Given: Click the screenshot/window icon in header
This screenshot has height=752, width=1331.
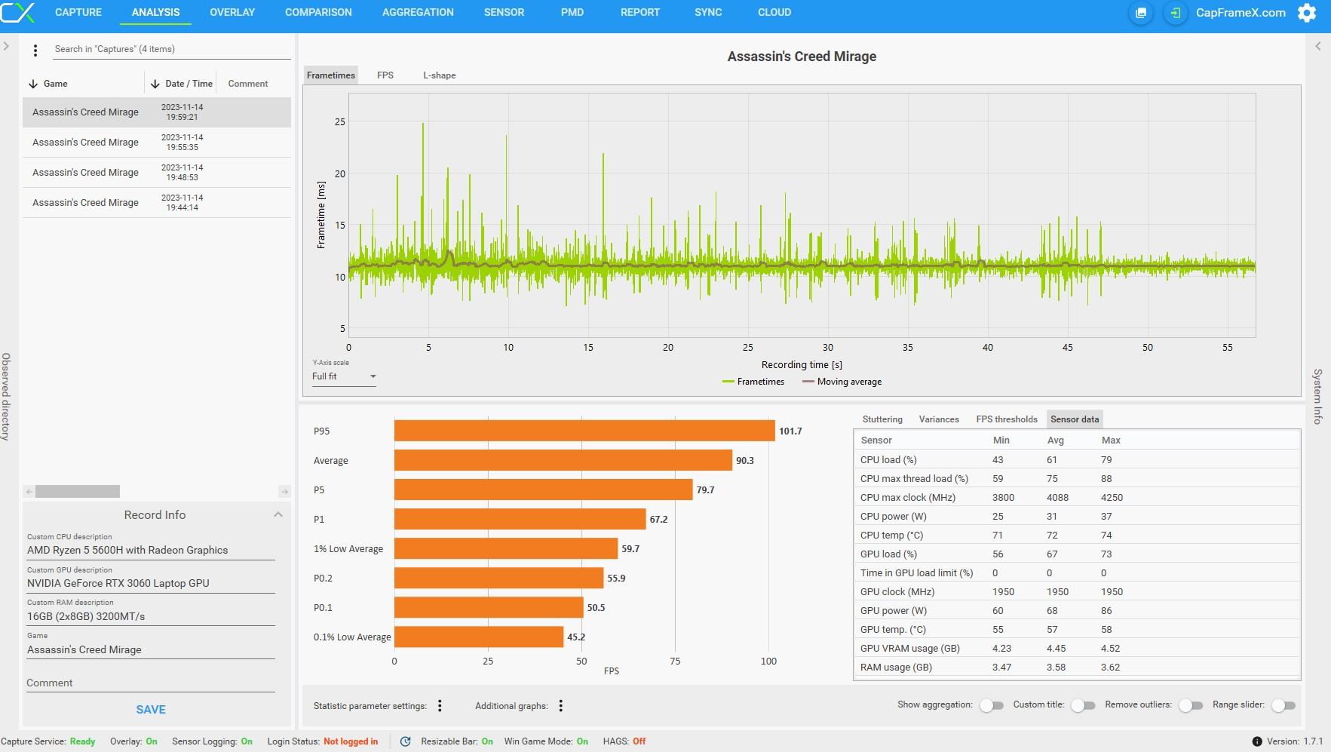Looking at the screenshot, I should [x=1141, y=13].
